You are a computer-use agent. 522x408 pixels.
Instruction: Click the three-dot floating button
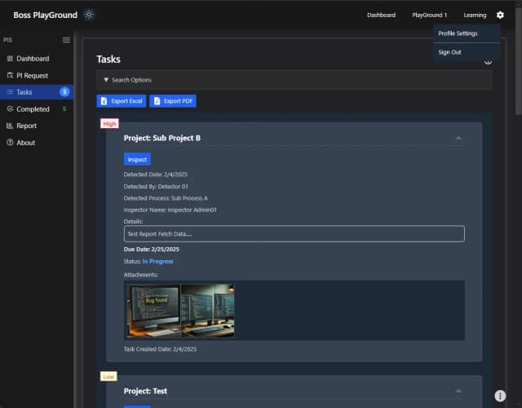click(501, 396)
